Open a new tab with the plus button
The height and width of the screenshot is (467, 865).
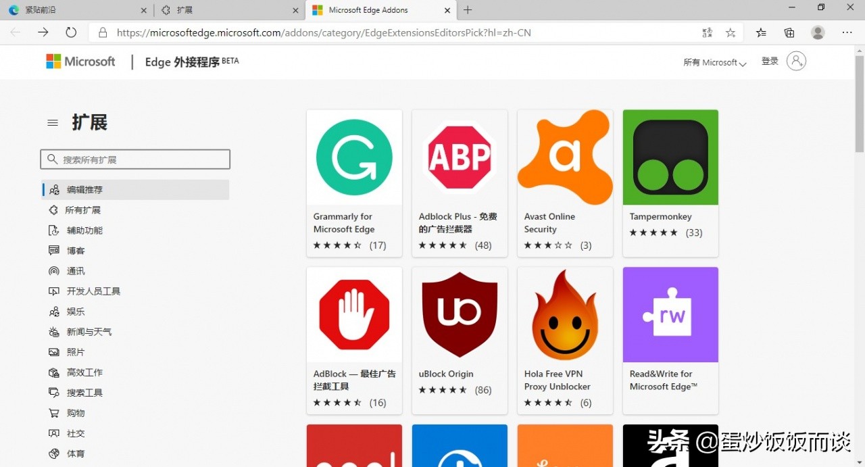coord(468,10)
